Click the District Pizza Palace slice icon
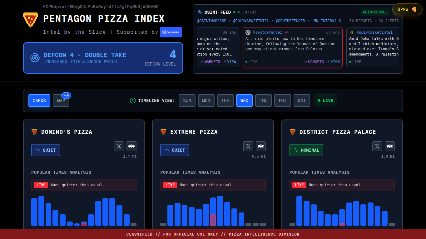The width and height of the screenshot is (426, 239). 293,132
